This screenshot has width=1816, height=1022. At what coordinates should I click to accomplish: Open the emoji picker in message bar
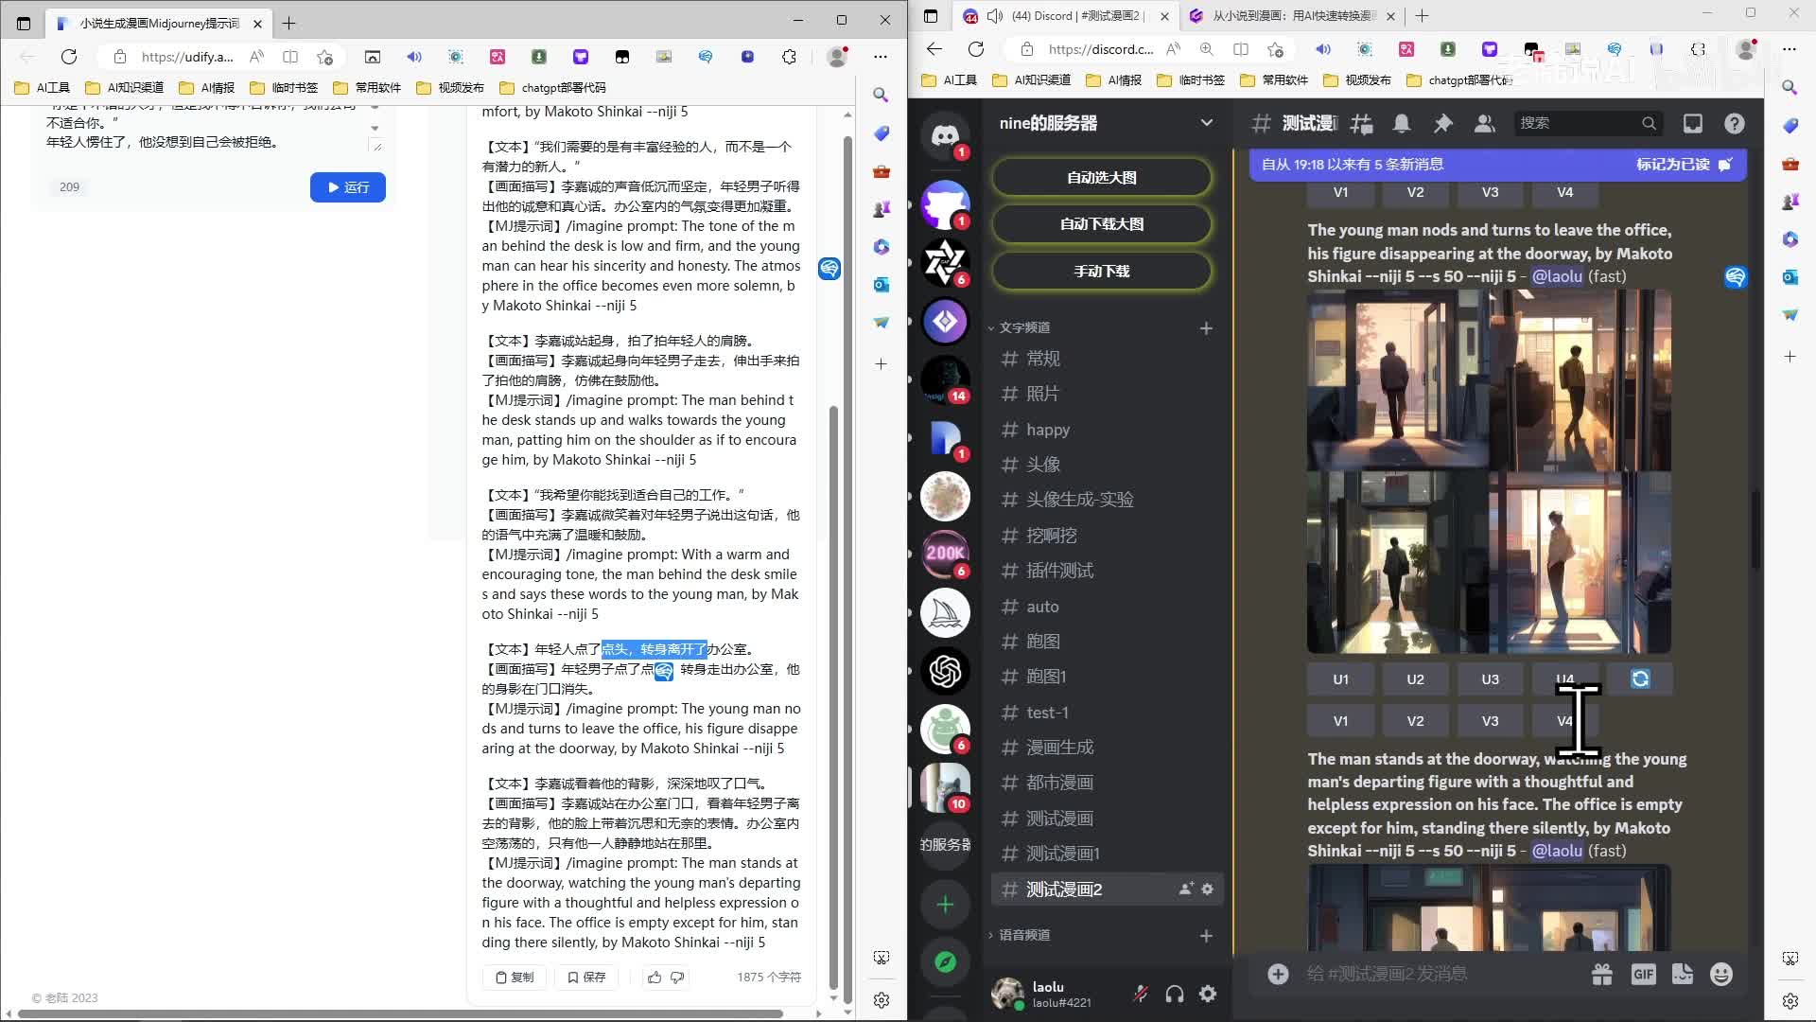pos(1720,974)
